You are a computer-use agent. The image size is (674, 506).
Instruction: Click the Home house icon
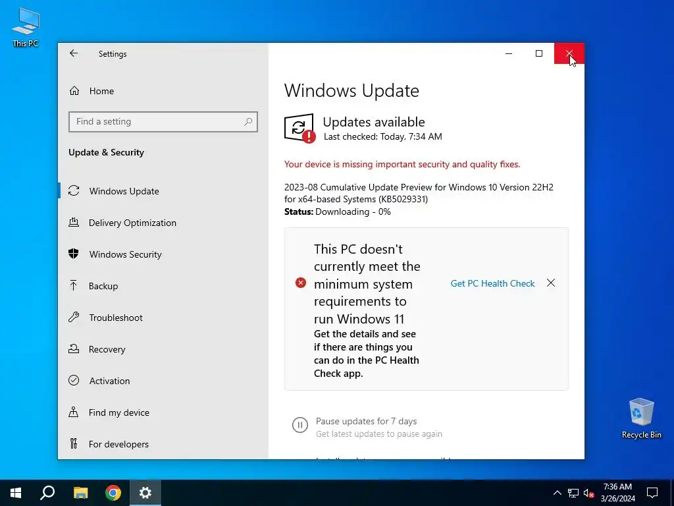click(x=74, y=91)
